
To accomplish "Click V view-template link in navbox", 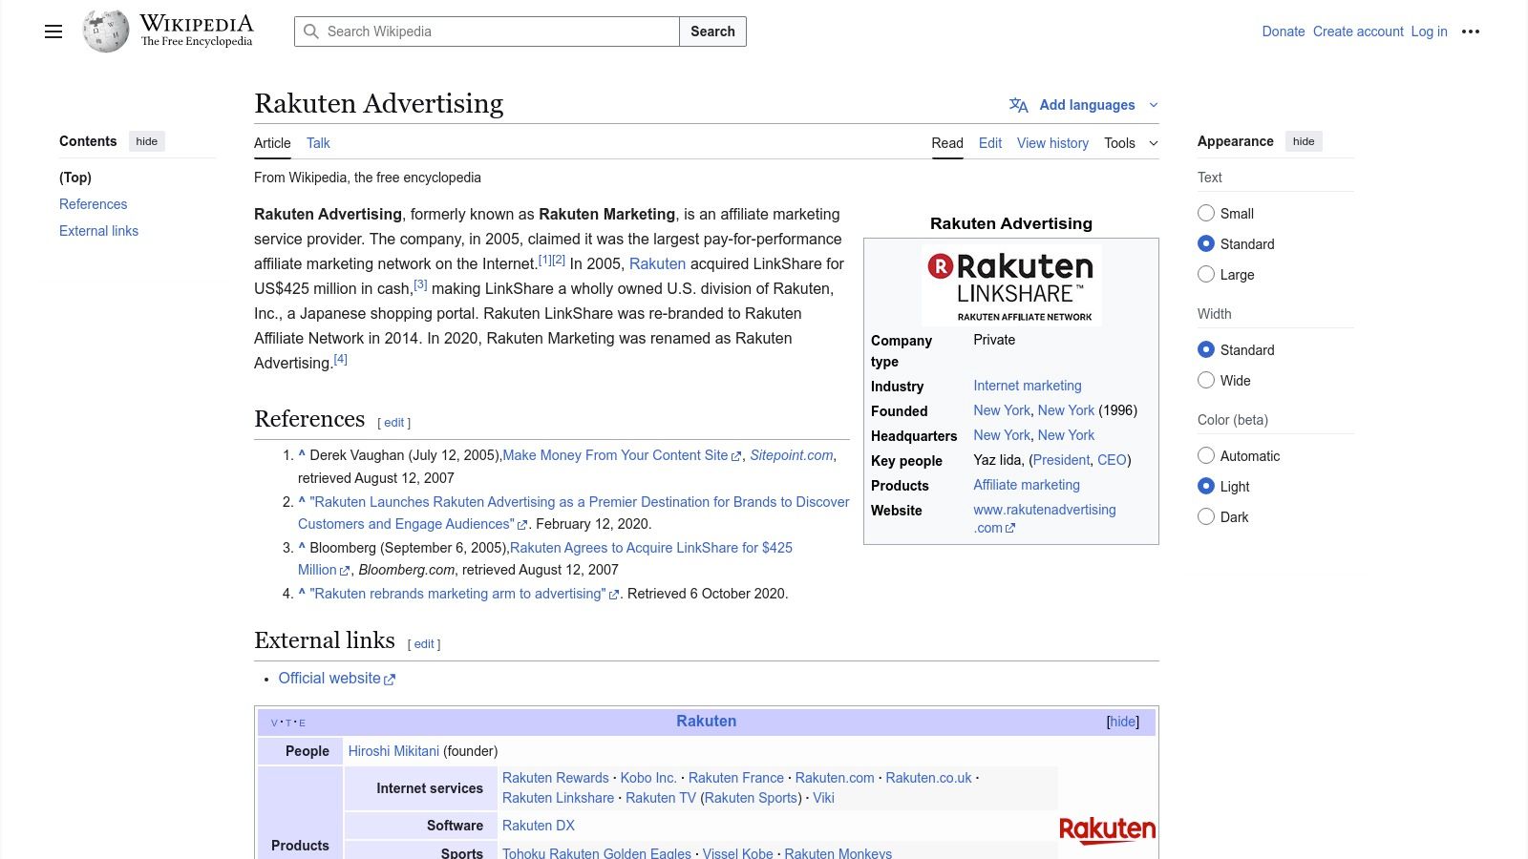I will (x=274, y=723).
